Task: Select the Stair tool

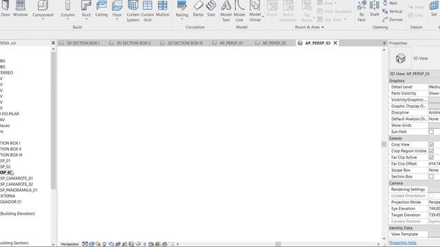Action: click(x=211, y=9)
